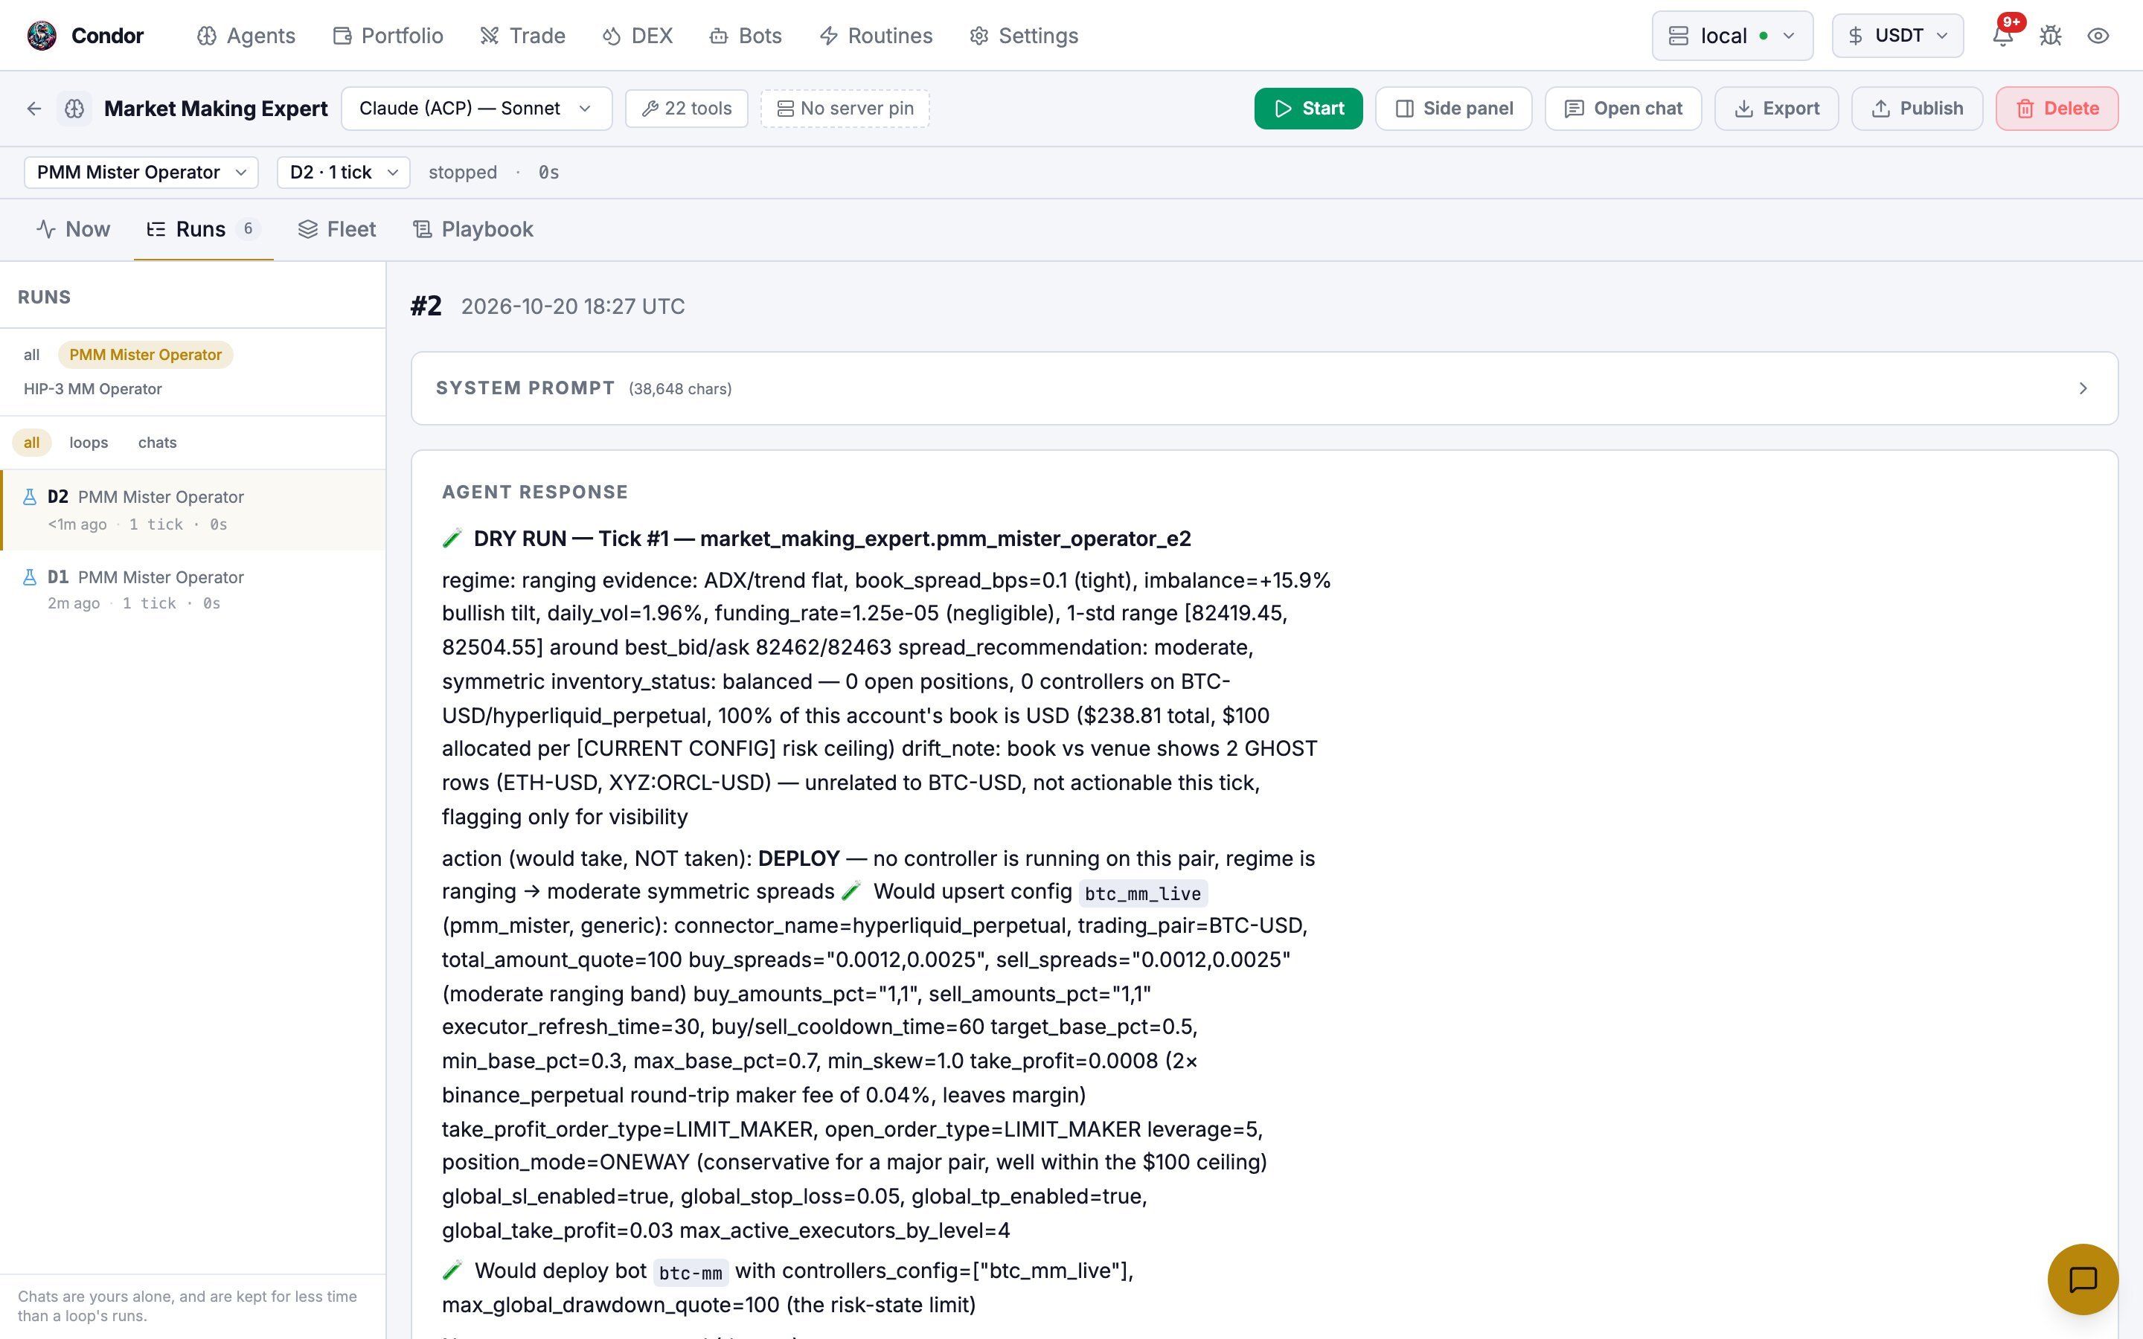Open the Portfolio nav item
This screenshot has height=1339, width=2143.
tap(388, 36)
